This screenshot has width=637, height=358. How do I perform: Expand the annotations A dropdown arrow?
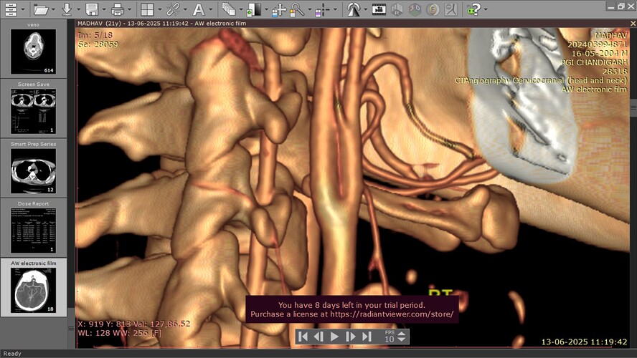click(x=210, y=9)
